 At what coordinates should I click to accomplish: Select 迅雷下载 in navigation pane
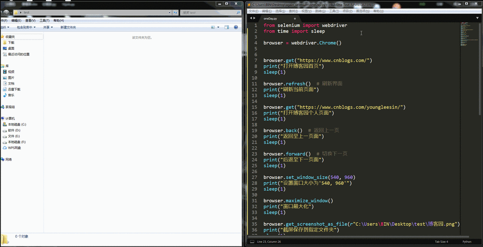pos(14,89)
